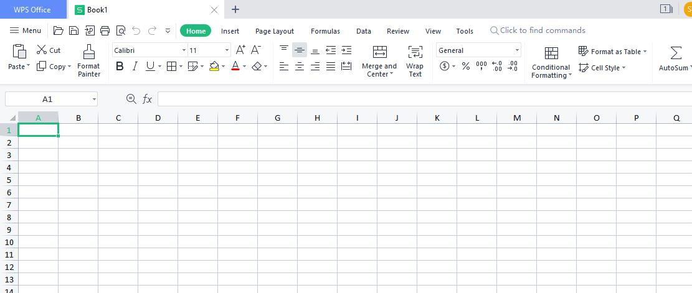
Task: Click the AutoSum button
Action: [675, 58]
